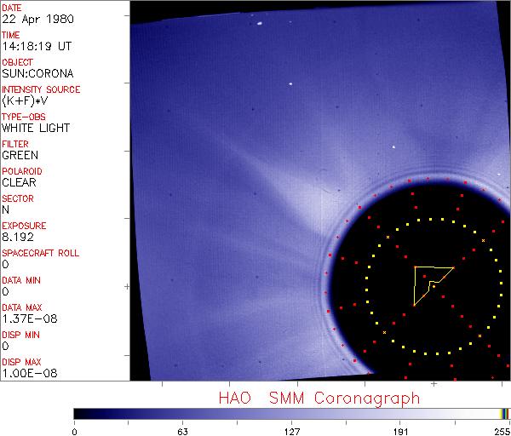511x436 pixels.
Task: Click the bright white star near the top center
Action: pos(290,84)
